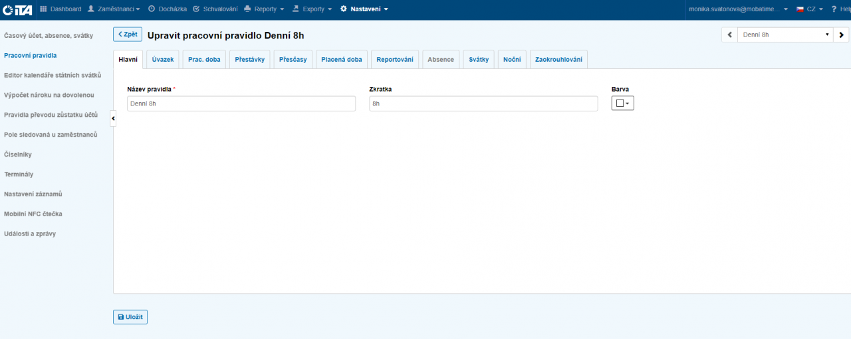The height and width of the screenshot is (339, 851).
Task: Click the Help question mark icon
Action: point(834,9)
